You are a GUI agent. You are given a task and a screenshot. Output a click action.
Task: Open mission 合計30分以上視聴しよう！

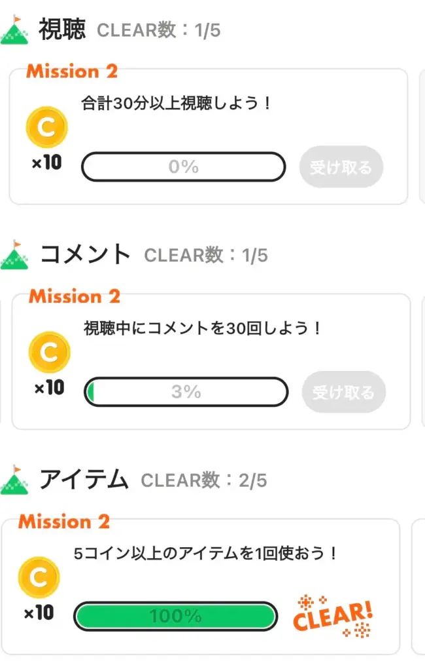coord(177,104)
